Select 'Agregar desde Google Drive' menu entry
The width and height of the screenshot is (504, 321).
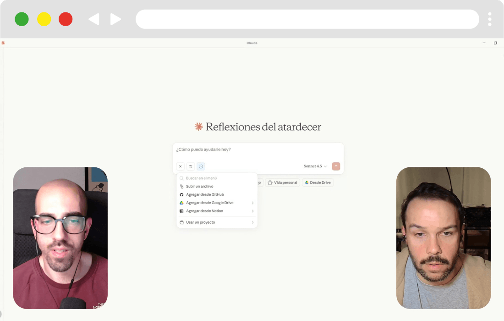coord(217,203)
